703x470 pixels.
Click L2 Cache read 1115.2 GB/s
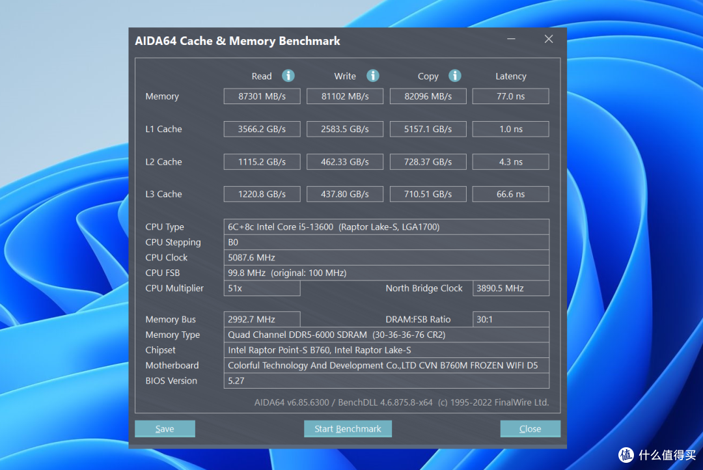(x=262, y=162)
